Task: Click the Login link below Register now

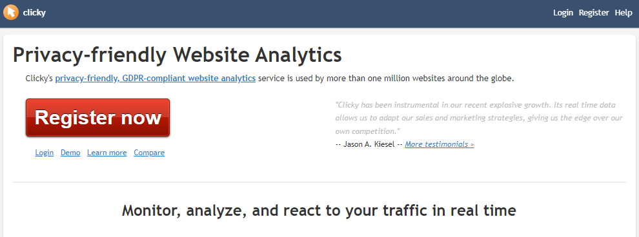Action: click(x=45, y=153)
